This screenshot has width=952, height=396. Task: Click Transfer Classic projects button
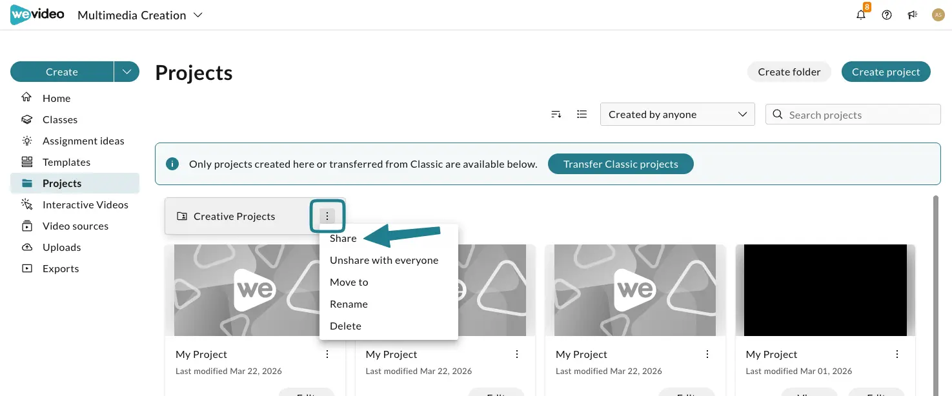tap(621, 164)
